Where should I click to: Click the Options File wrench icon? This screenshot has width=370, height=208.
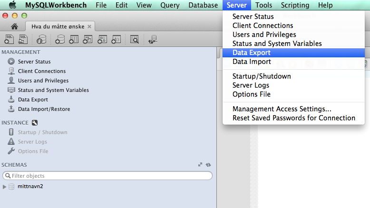[x=11, y=151]
